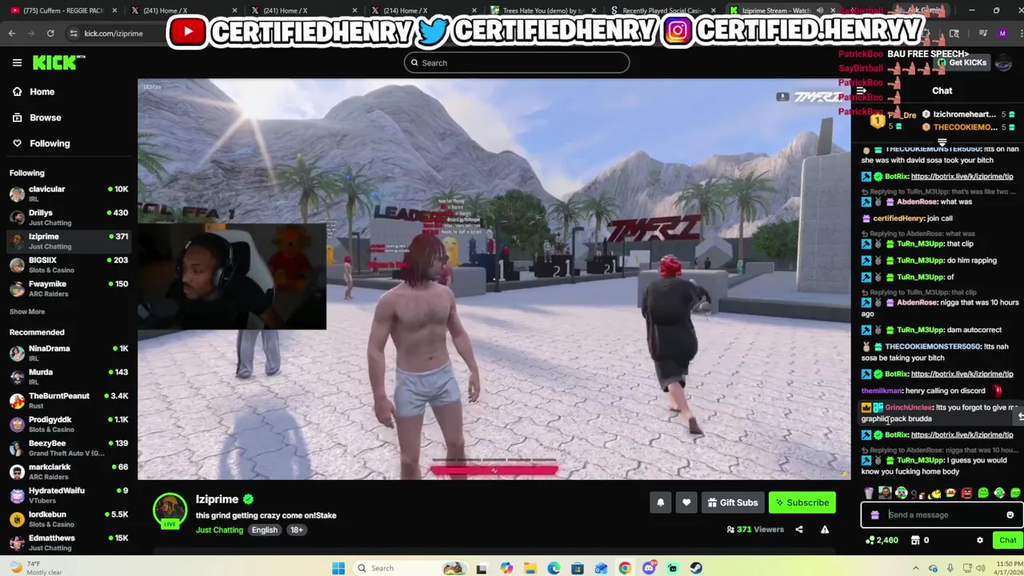The height and width of the screenshot is (576, 1024).
Task: Open the hamburger menu beside Kick logo
Action: click(x=17, y=62)
